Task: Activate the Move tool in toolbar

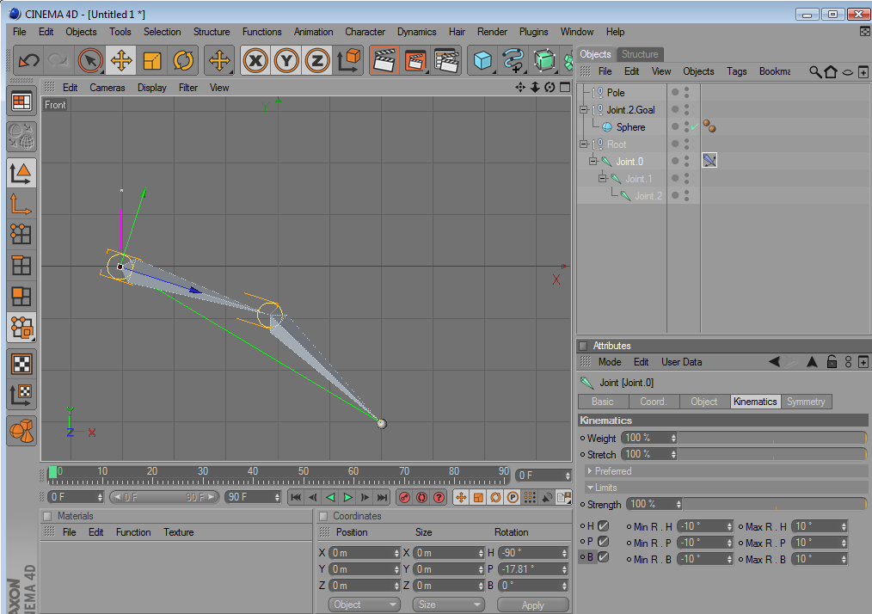Action: point(120,60)
